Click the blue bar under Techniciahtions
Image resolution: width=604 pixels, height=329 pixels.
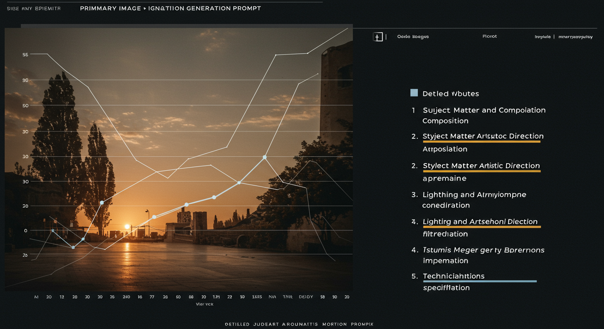(x=480, y=281)
